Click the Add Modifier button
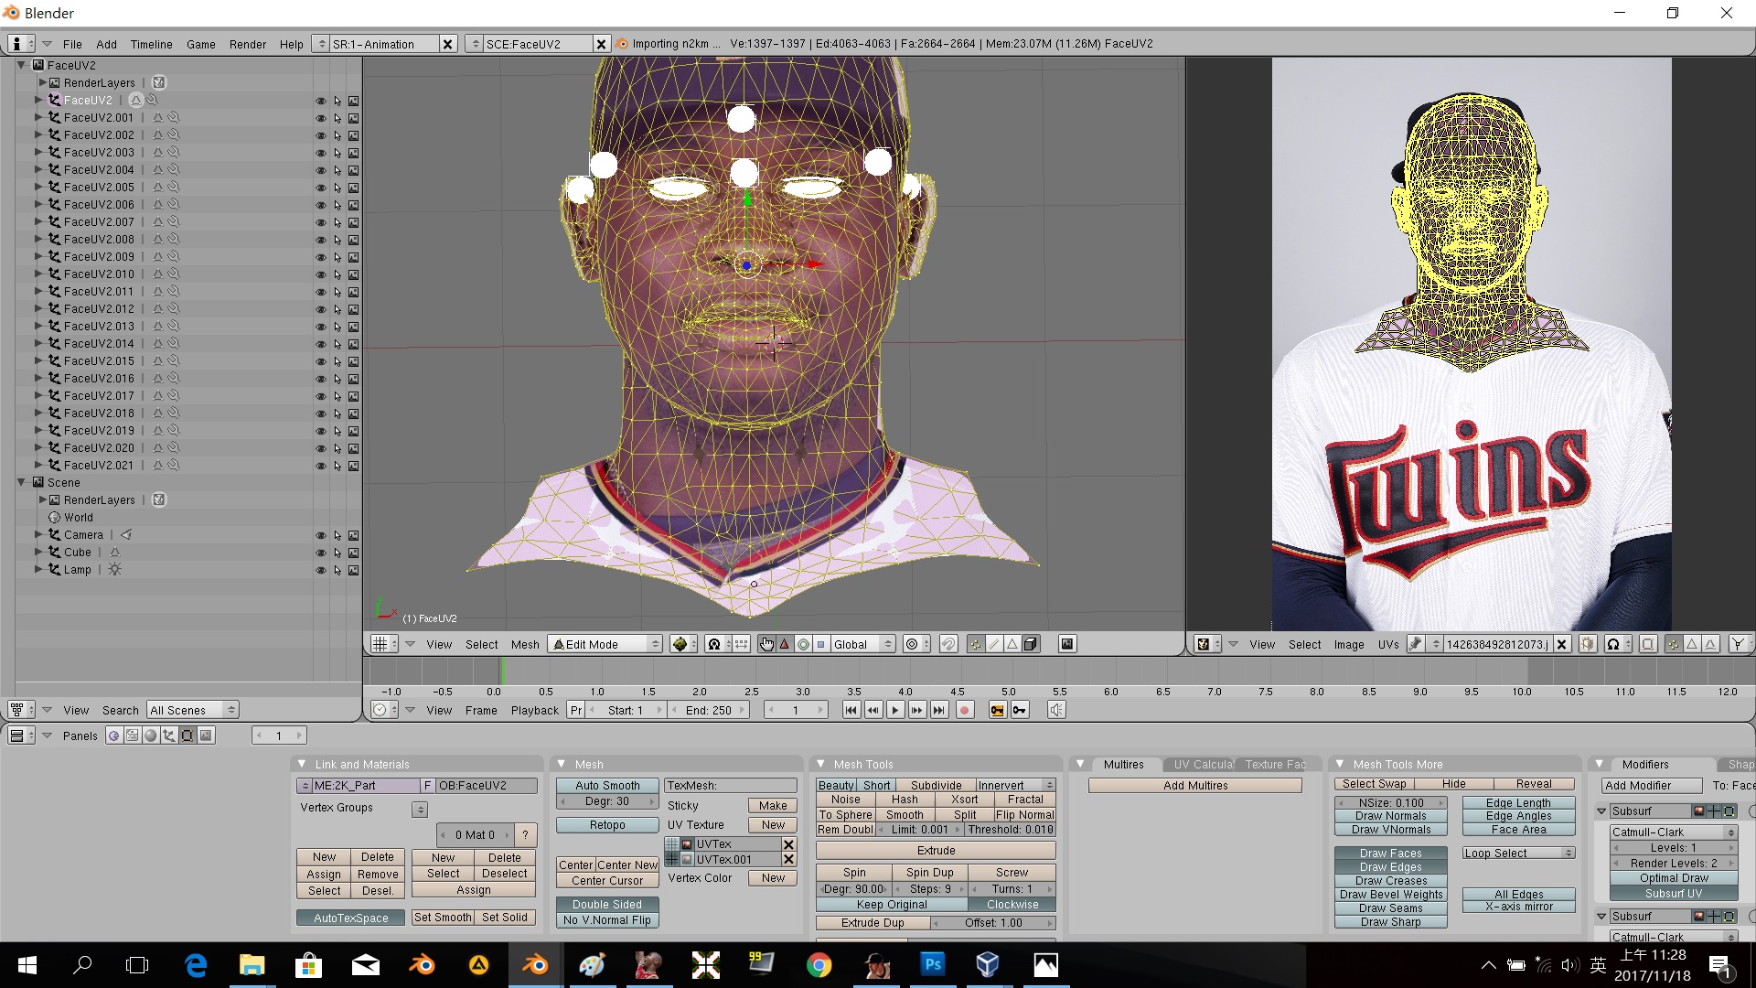This screenshot has width=1756, height=988. (x=1652, y=785)
